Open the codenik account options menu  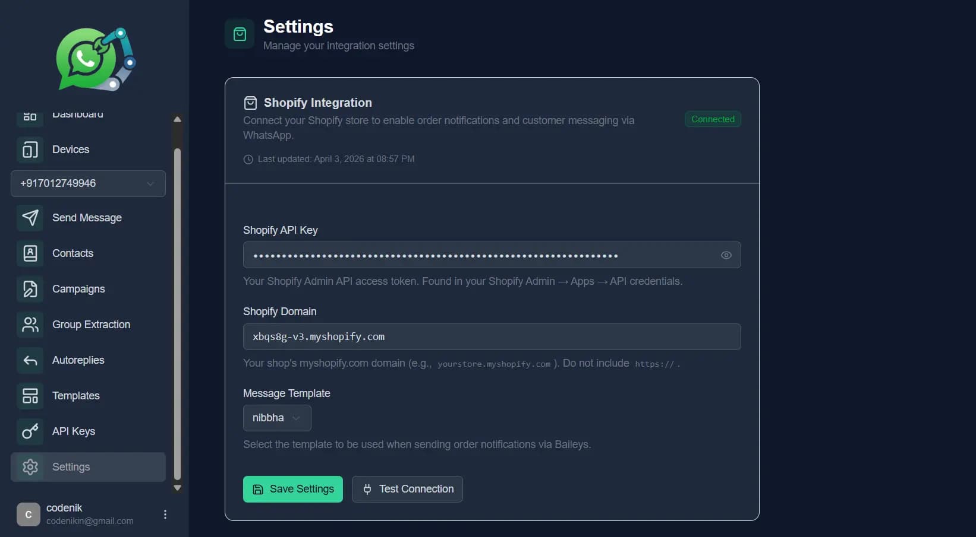tap(165, 514)
